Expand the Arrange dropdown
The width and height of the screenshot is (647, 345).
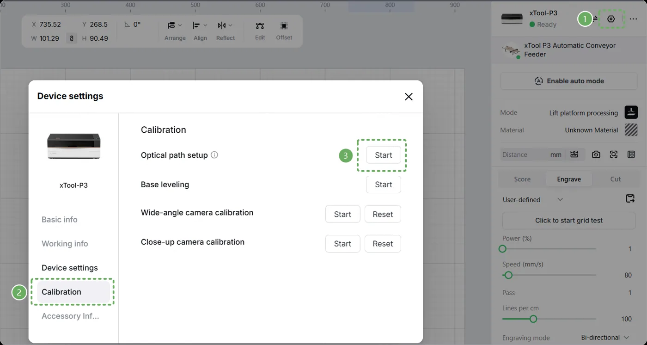point(175,25)
